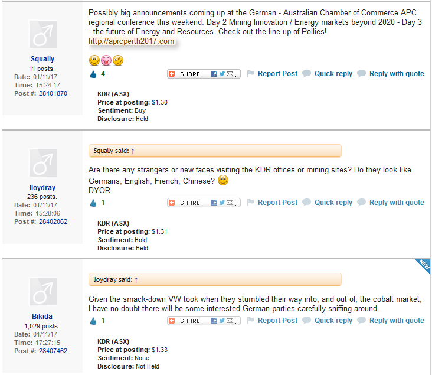Click Bikida's avatar image
The image size is (432, 375).
point(42,292)
